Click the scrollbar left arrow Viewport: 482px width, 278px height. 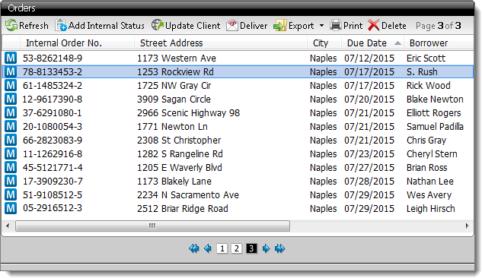(8, 226)
